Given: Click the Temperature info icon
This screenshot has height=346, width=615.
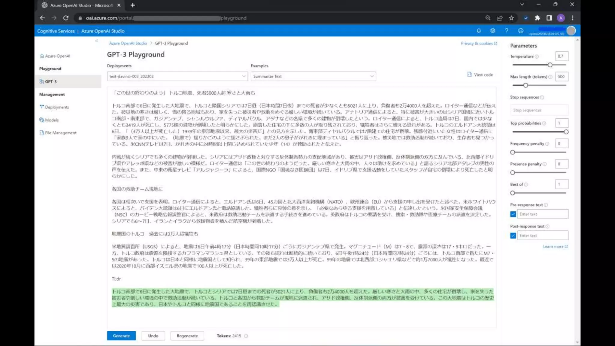Looking at the screenshot, I should tap(537, 56).
